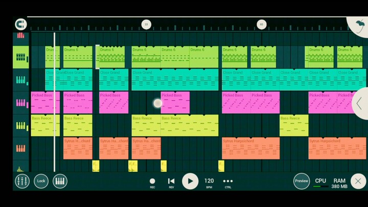
Task: Expand the side panel with left chevron
Action: coord(359,103)
